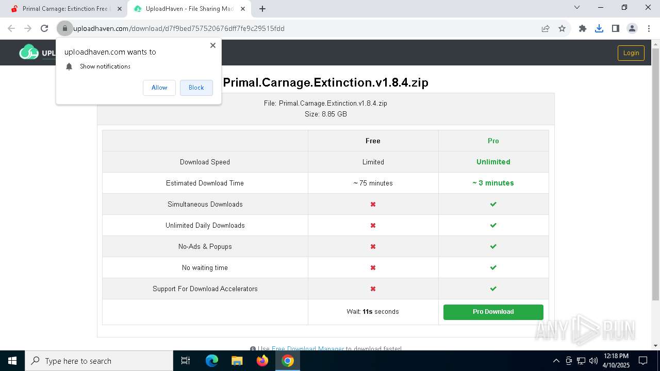Screen dimensions: 660x371
Task: Click the red X for Unlimited Daily Downloads
Action: point(373,225)
